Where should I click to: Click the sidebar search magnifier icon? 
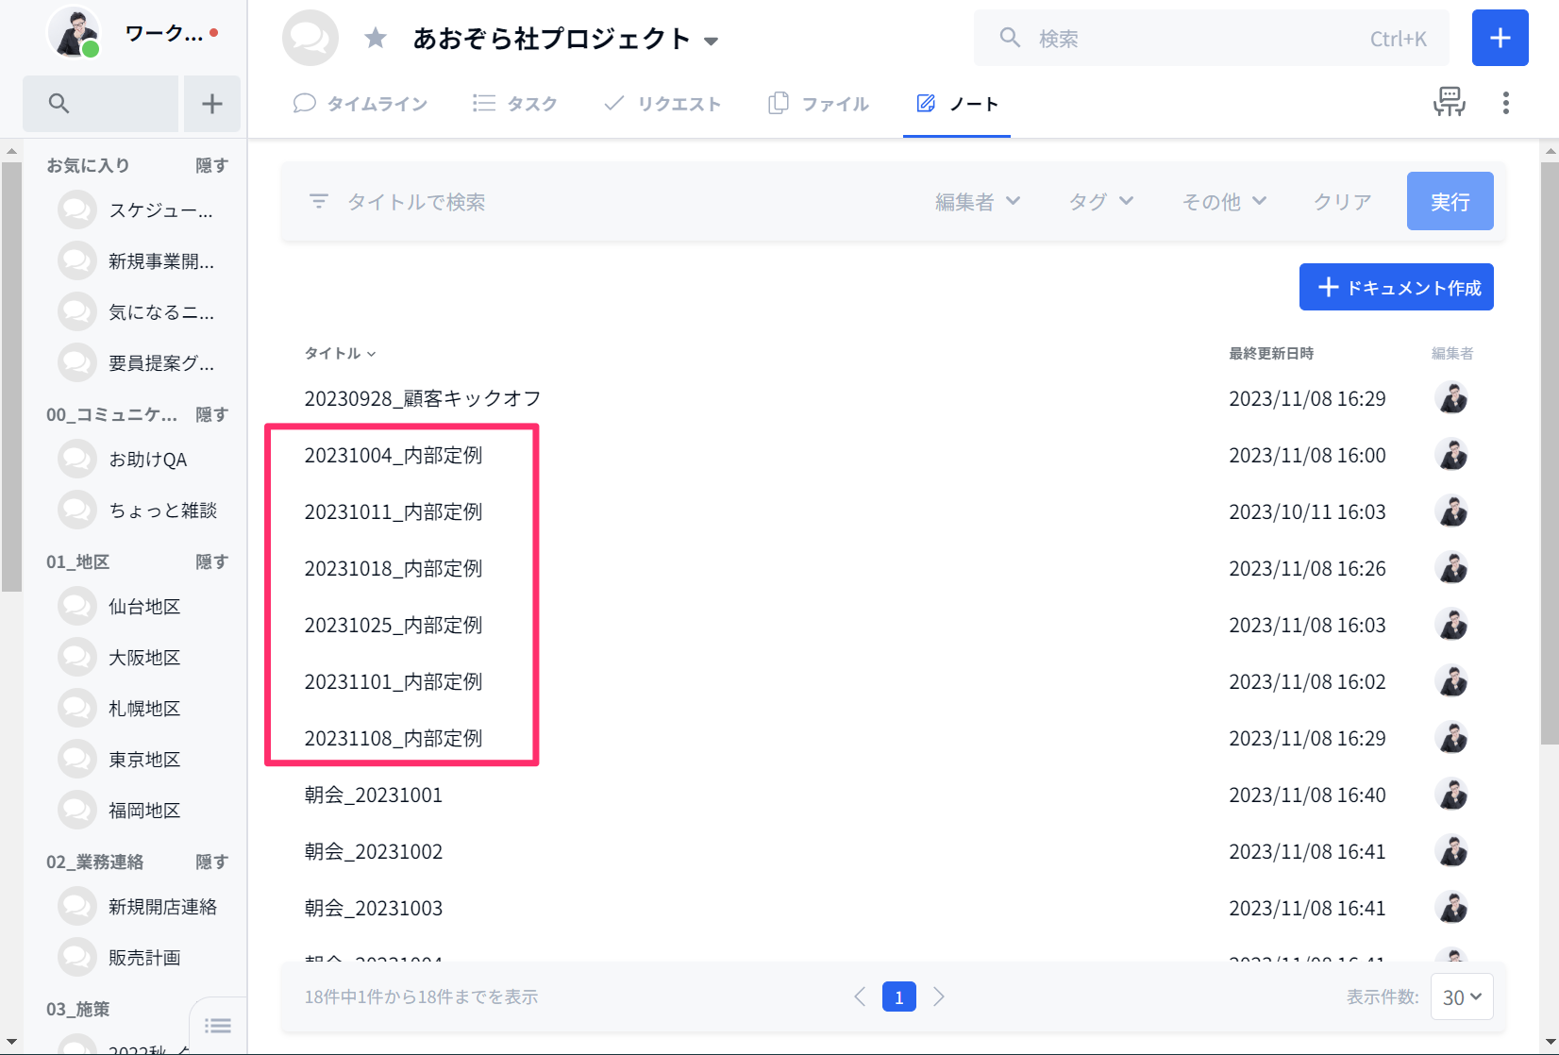point(59,104)
